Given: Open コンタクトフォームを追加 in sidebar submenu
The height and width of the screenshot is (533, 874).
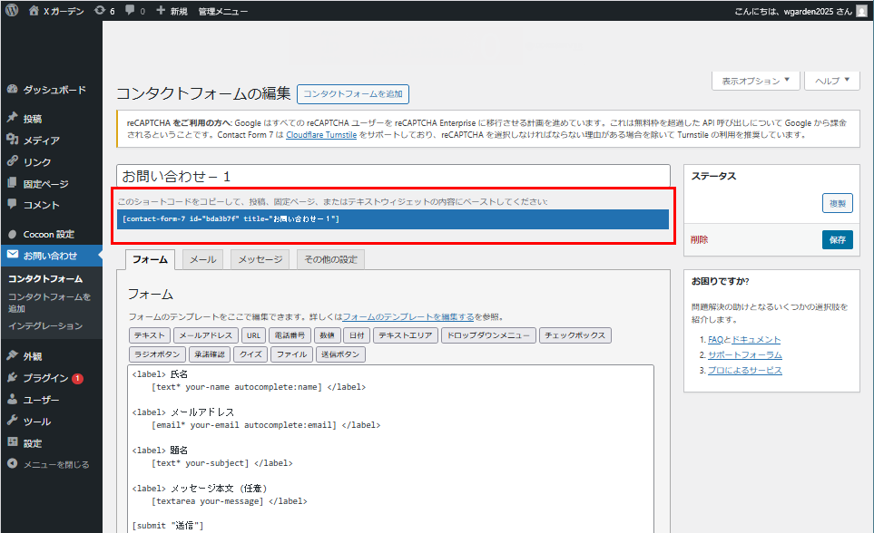Looking at the screenshot, I should click(49, 303).
